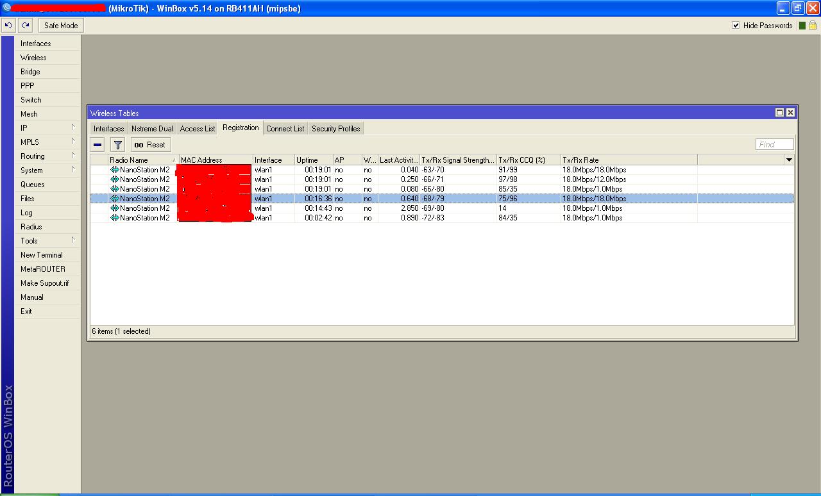Sort by the Tx/Rx Rate column header

tap(629, 160)
